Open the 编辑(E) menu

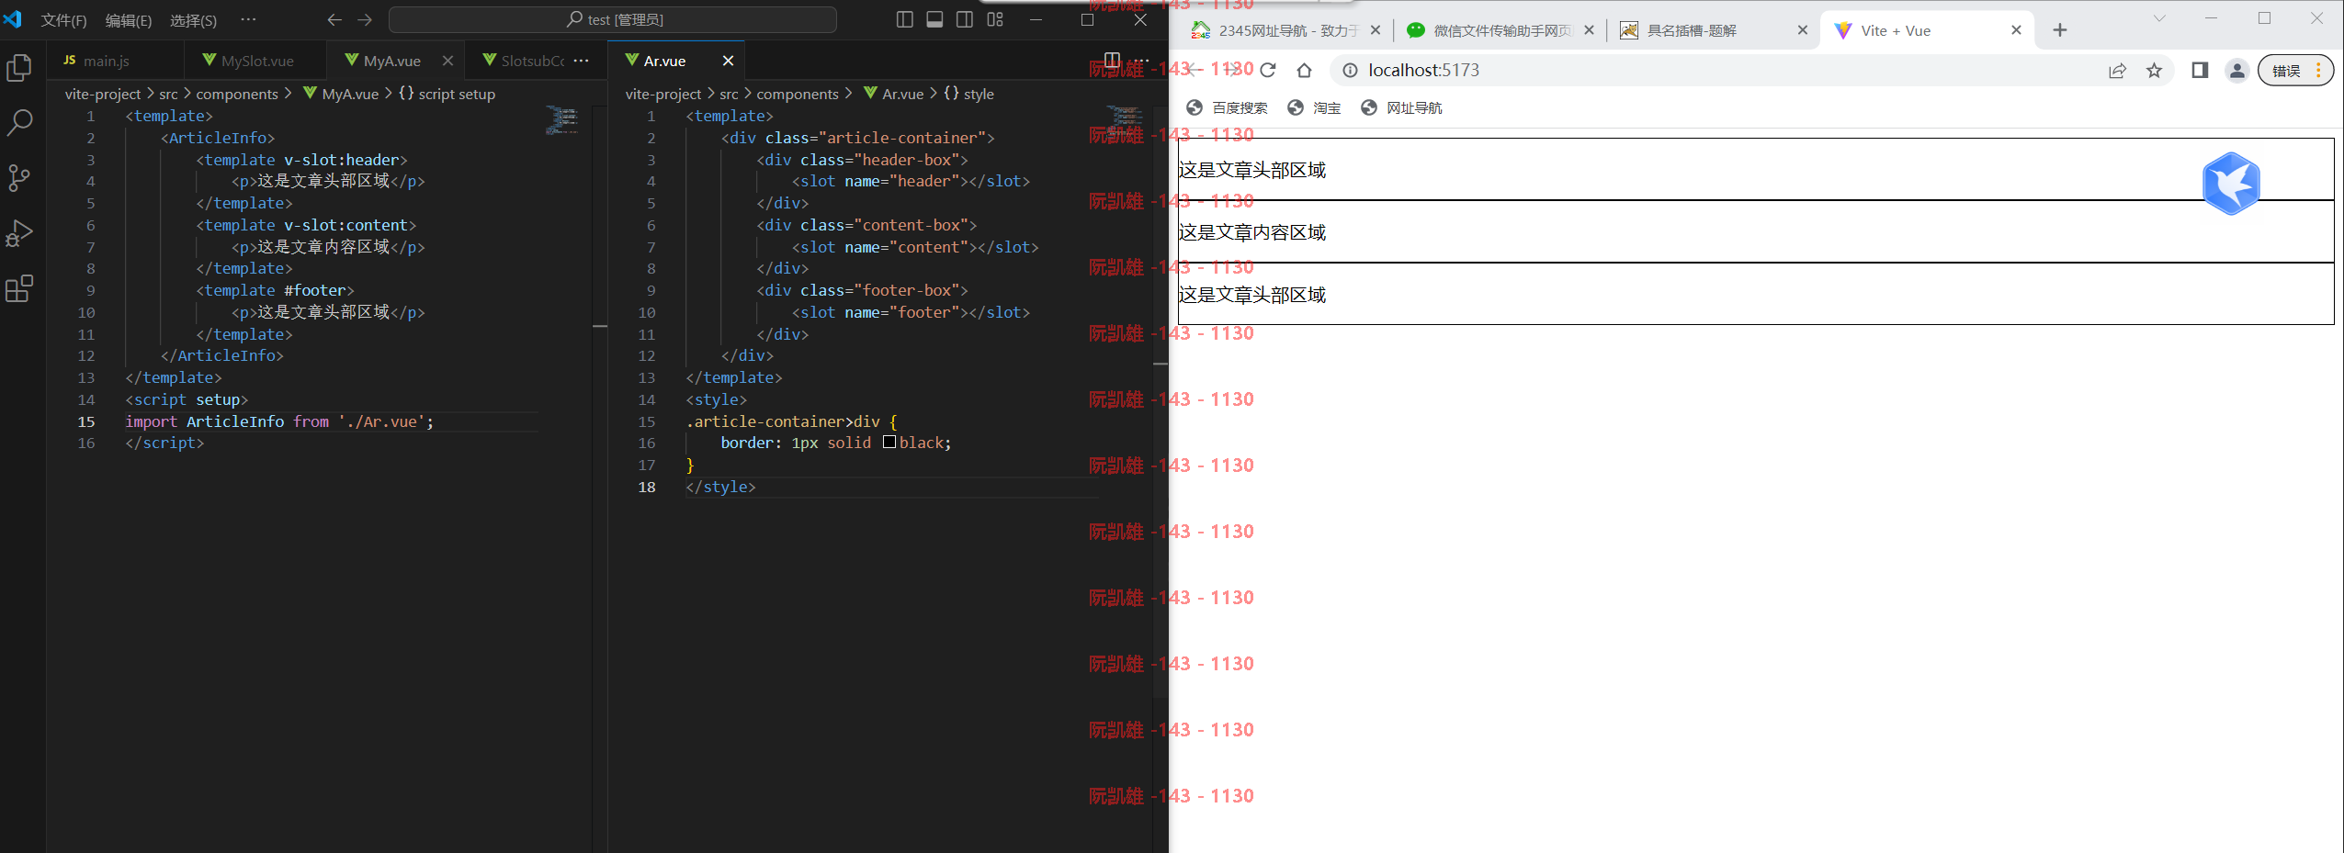[129, 19]
